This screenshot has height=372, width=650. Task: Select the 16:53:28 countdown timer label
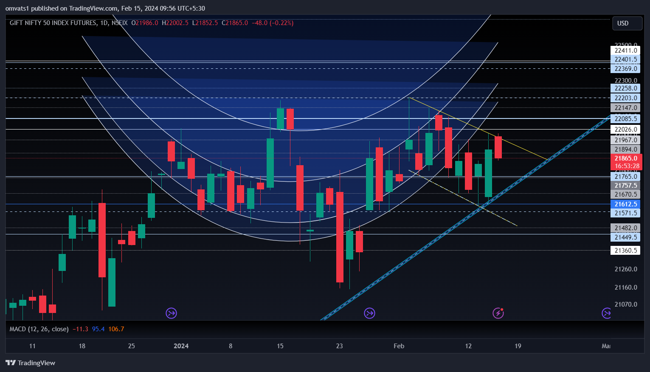tap(627, 166)
